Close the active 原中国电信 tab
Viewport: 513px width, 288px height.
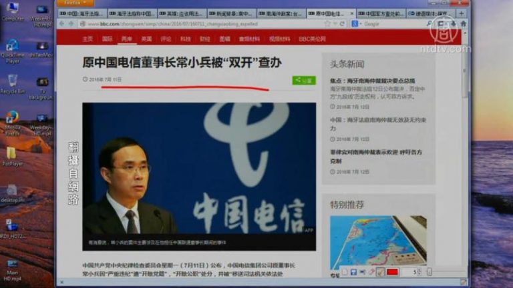[x=352, y=14]
